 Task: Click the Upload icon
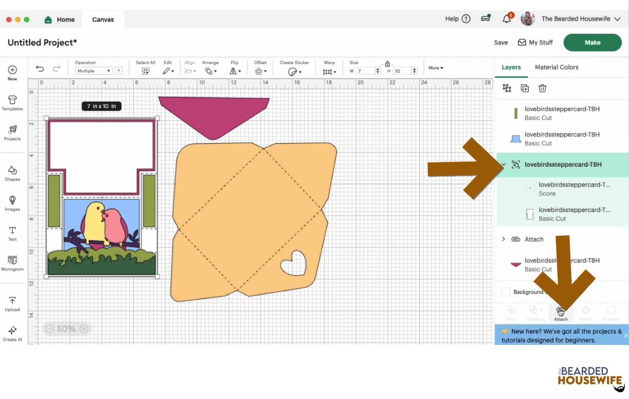pos(12,304)
